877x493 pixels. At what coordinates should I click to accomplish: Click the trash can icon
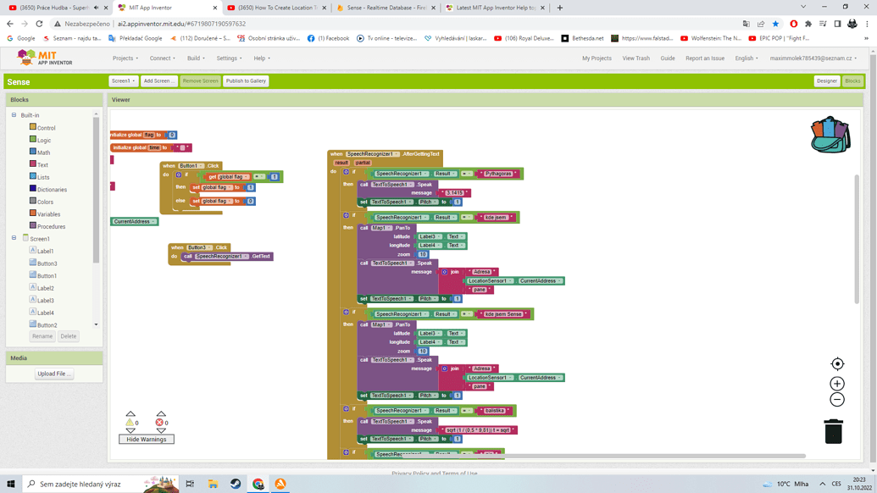pos(833,431)
